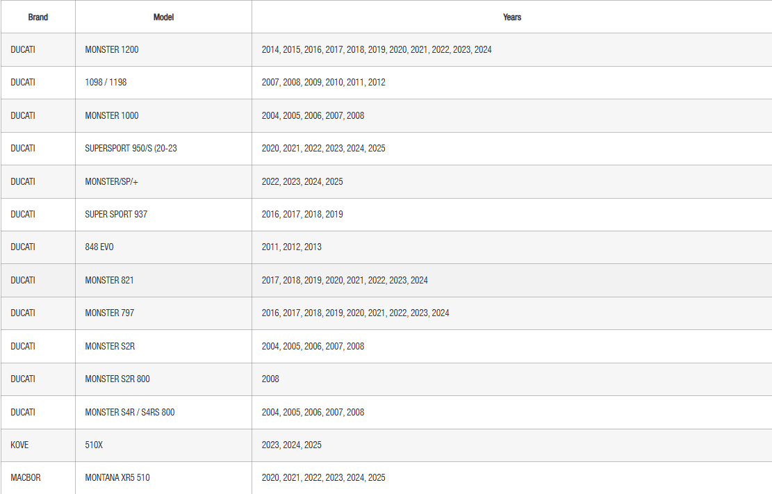772x494 pixels.
Task: Select the KOVE brand cell
Action: click(x=21, y=445)
